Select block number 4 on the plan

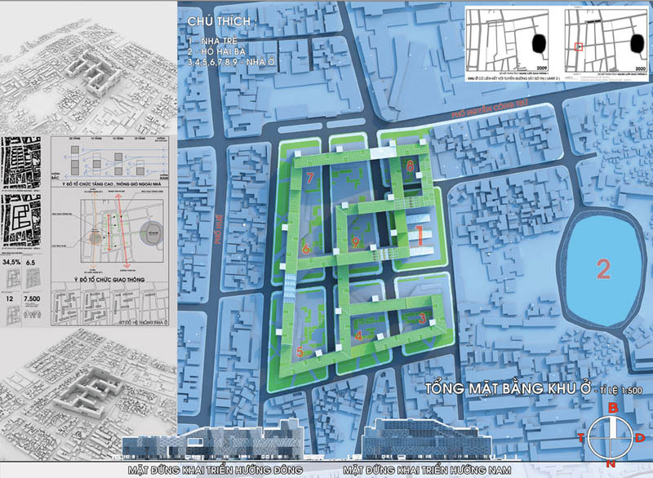click(359, 334)
